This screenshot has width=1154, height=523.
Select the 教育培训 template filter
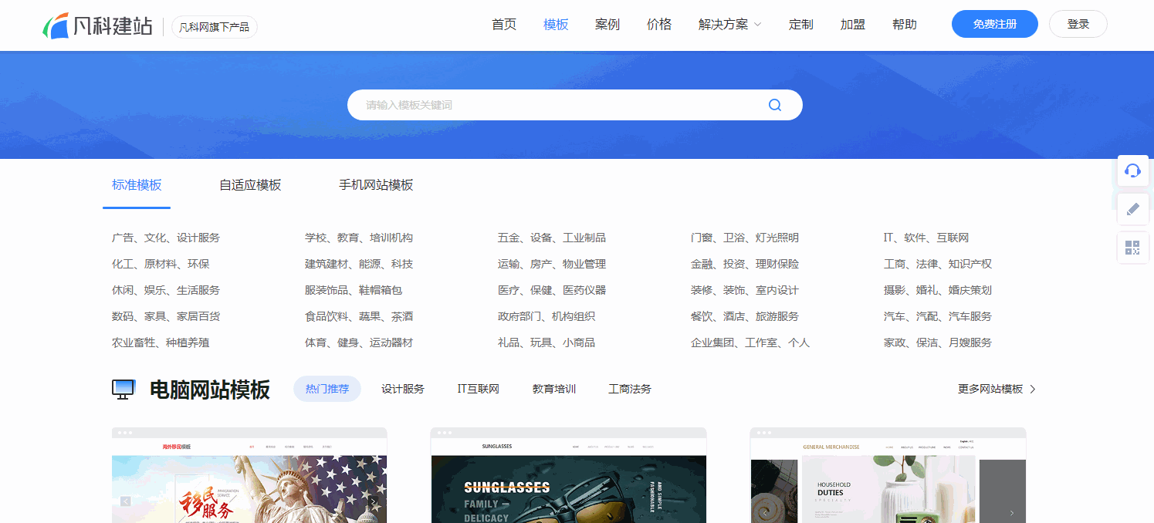point(553,389)
